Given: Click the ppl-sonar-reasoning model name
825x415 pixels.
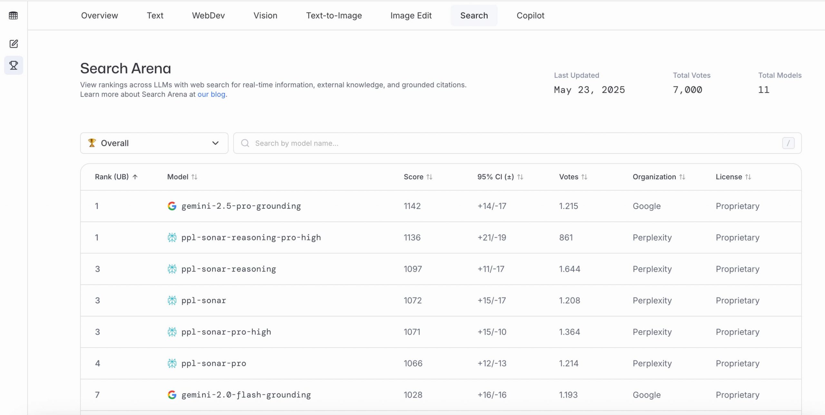Looking at the screenshot, I should coord(228,269).
